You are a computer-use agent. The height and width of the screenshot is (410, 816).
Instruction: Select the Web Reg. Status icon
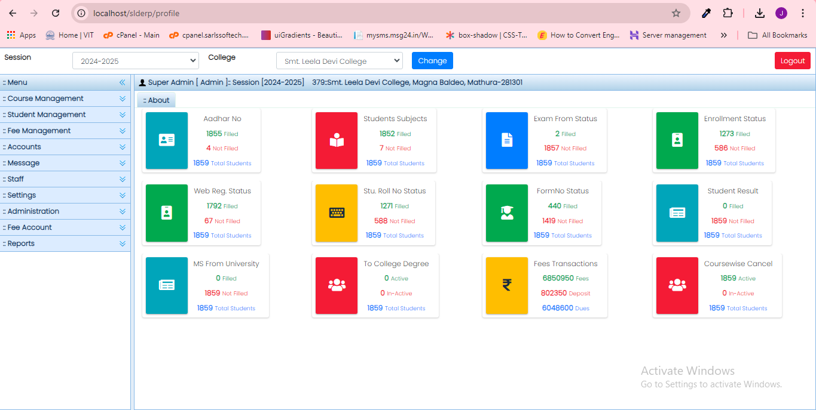pyautogui.click(x=166, y=213)
